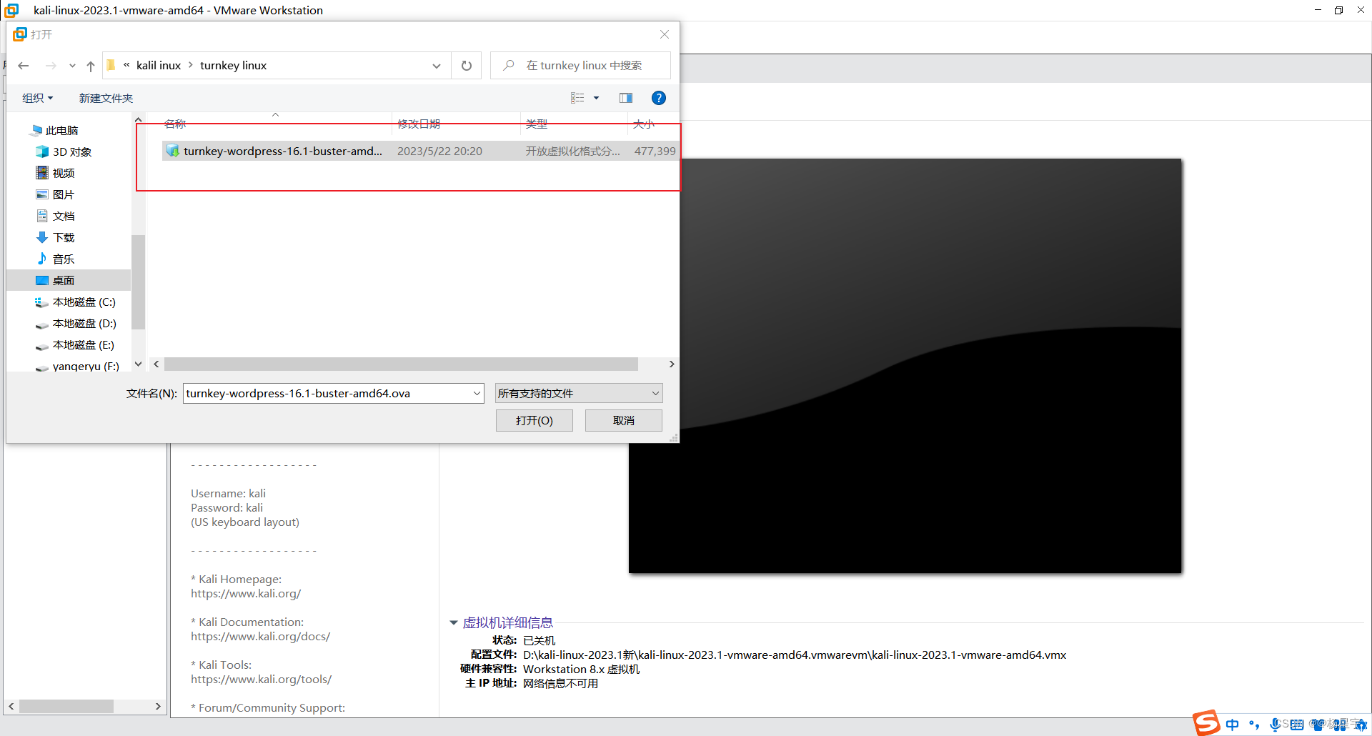Click VMware Workstation title bar app icon

[12, 10]
